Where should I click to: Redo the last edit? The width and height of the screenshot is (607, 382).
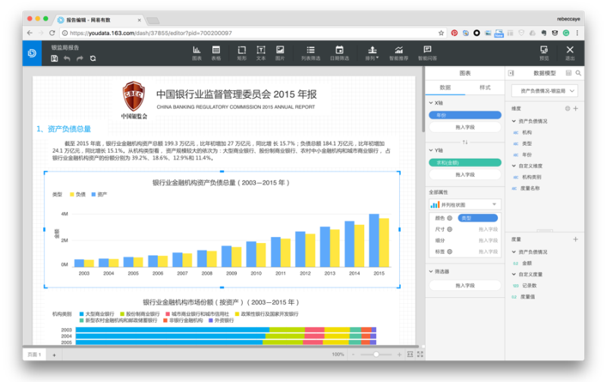coord(80,58)
